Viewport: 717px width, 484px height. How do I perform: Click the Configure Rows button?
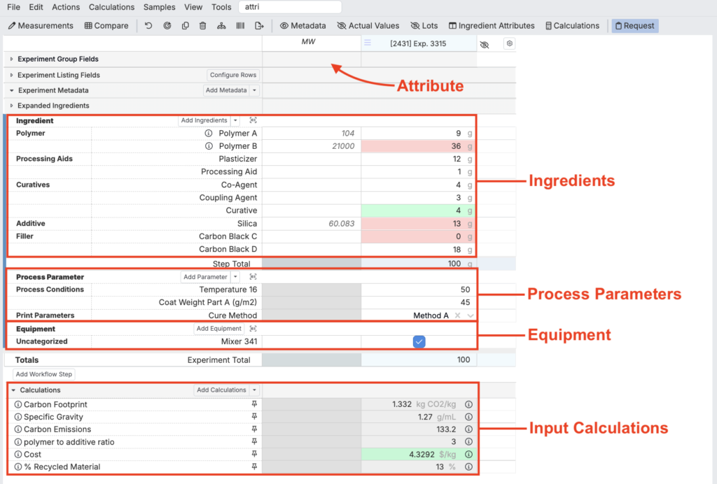point(233,75)
